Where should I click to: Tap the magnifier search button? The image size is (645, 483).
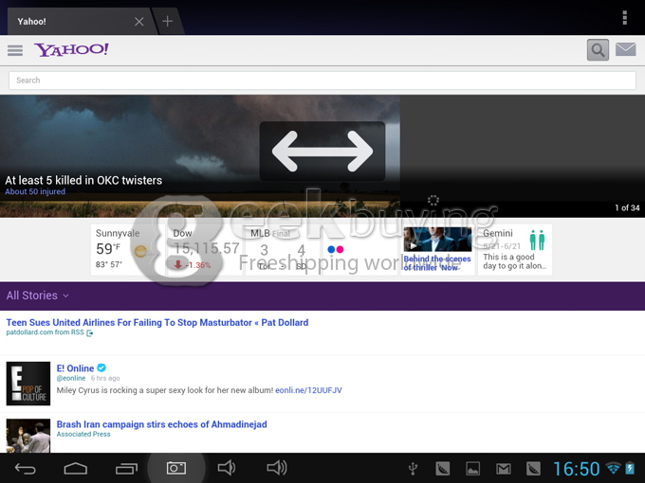598,50
